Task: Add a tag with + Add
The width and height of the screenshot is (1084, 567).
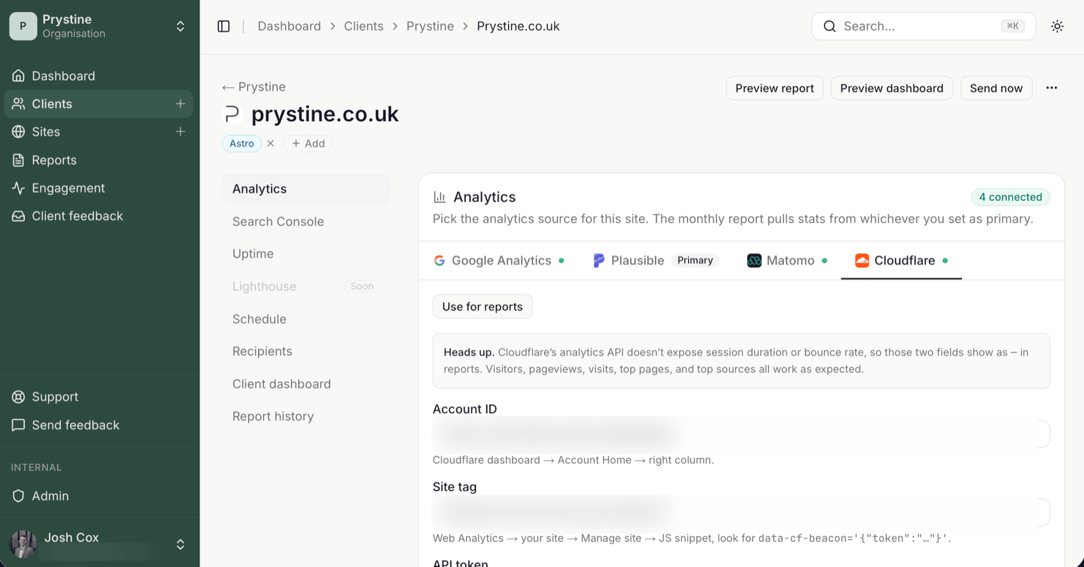Action: point(308,143)
